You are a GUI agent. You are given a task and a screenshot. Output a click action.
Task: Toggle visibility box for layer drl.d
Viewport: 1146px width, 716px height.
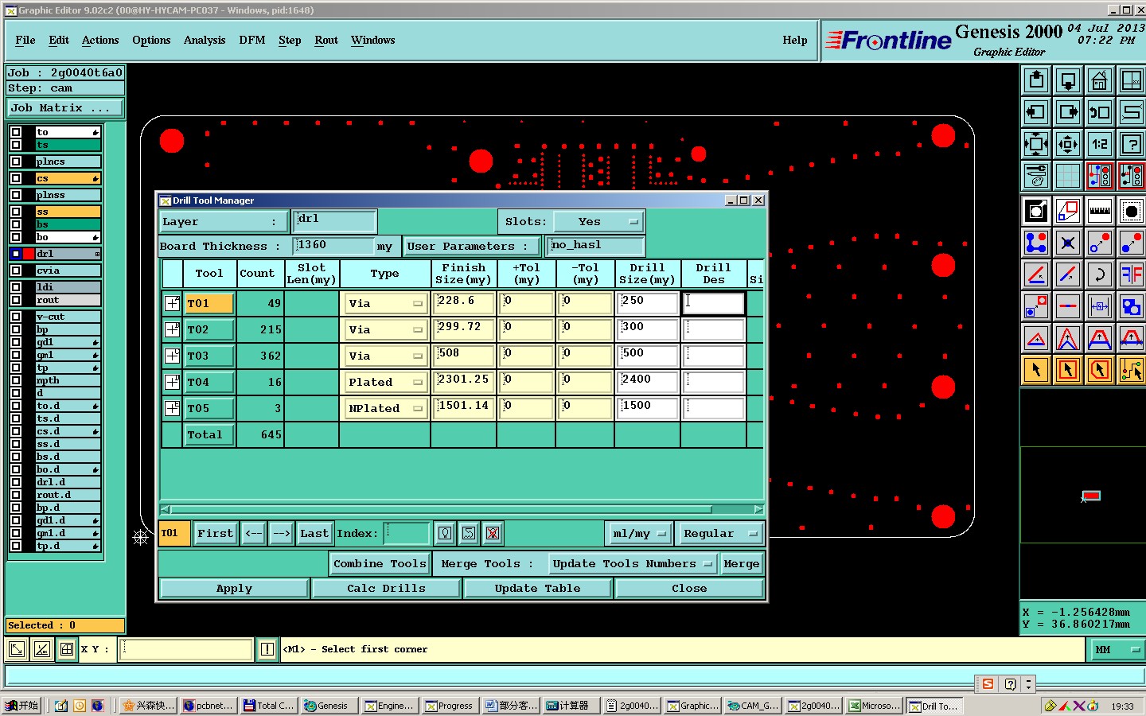point(16,482)
